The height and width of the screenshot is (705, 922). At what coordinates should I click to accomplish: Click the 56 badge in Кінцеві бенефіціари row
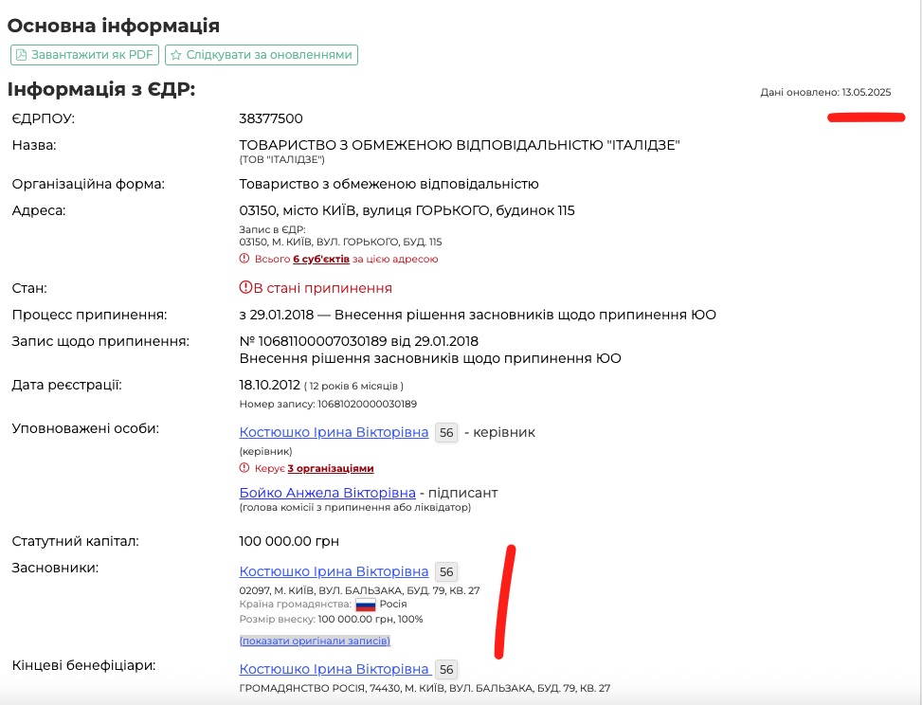point(446,669)
